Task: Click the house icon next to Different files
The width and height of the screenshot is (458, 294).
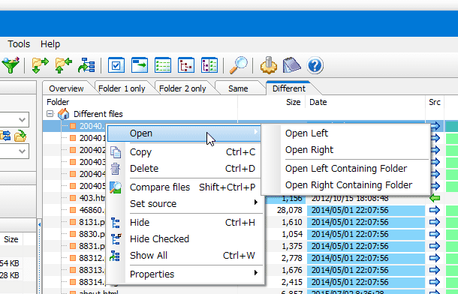Action: (x=63, y=114)
